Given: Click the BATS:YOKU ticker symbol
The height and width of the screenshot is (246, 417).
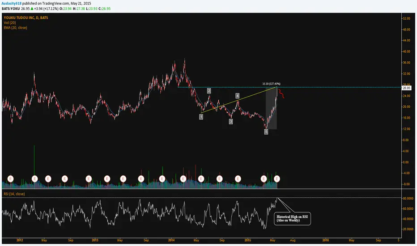Looking at the screenshot, I should [x=11, y=9].
